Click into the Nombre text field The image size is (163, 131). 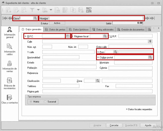[x=96, y=18]
